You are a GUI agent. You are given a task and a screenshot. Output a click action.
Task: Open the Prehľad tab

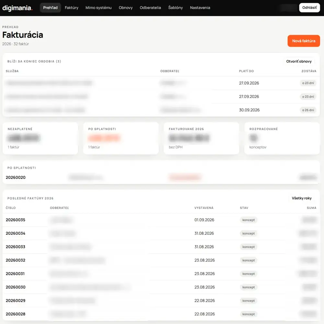[50, 8]
